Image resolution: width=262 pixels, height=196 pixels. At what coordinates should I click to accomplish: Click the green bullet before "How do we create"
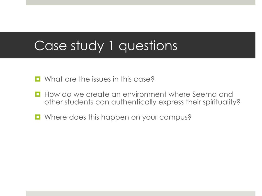click(x=38, y=94)
